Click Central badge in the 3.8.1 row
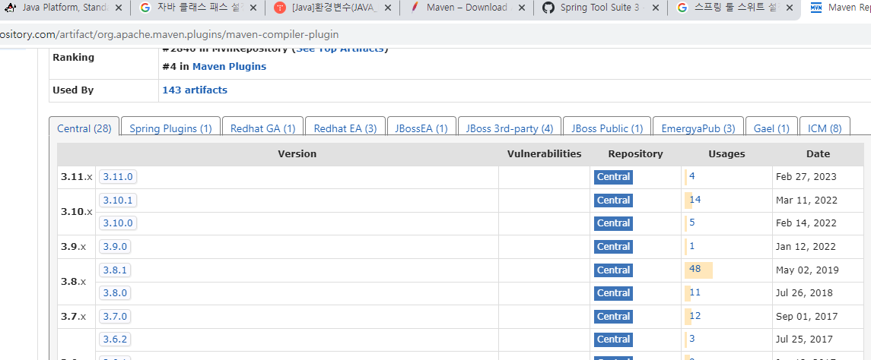Screen dimensions: 871x360 click(x=613, y=270)
